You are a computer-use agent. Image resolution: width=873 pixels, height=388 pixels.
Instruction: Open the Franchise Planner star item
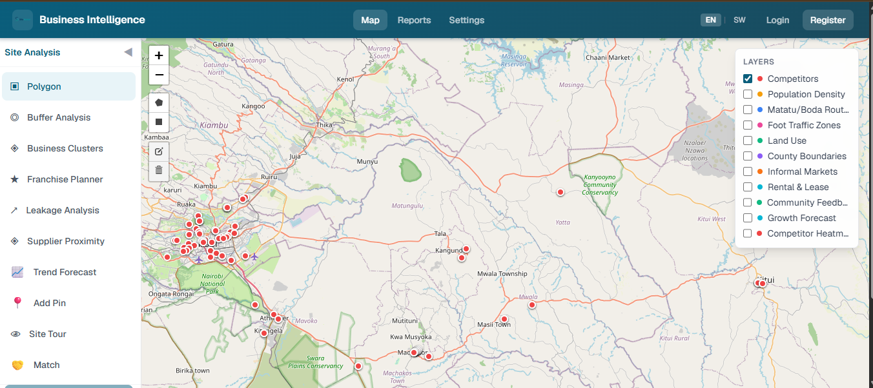[x=68, y=179]
